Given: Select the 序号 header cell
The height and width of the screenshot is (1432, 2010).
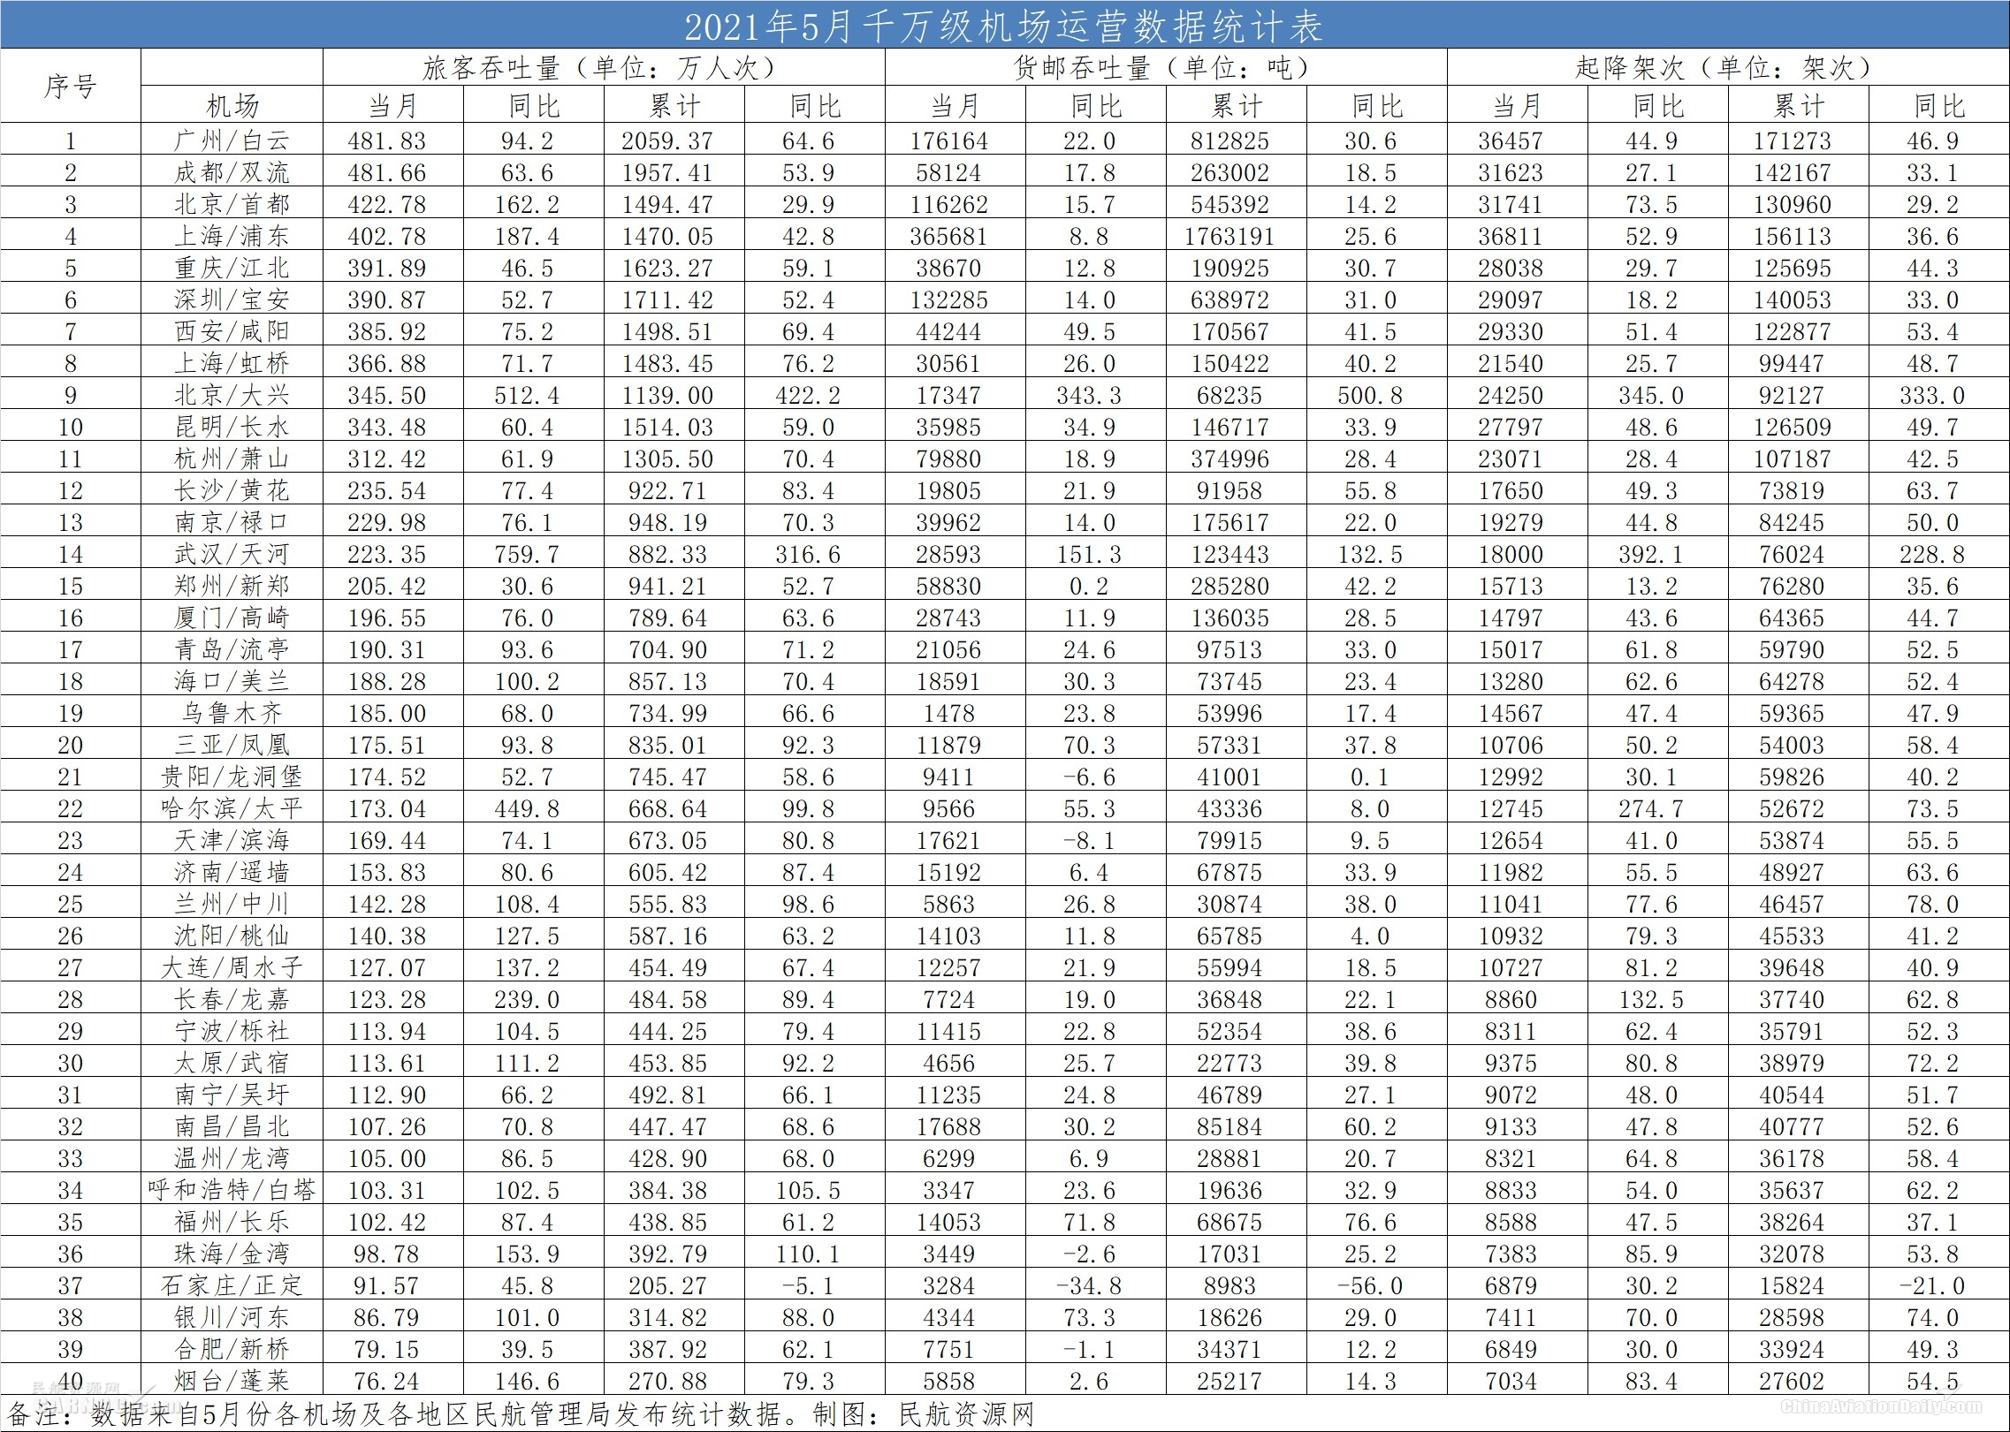Looking at the screenshot, I should (x=71, y=86).
